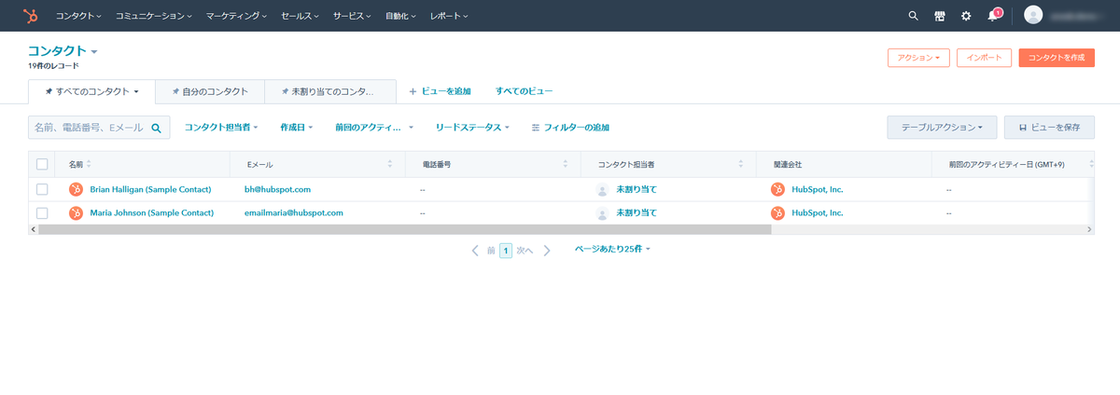Sort by 名前 column arrows

pos(89,164)
